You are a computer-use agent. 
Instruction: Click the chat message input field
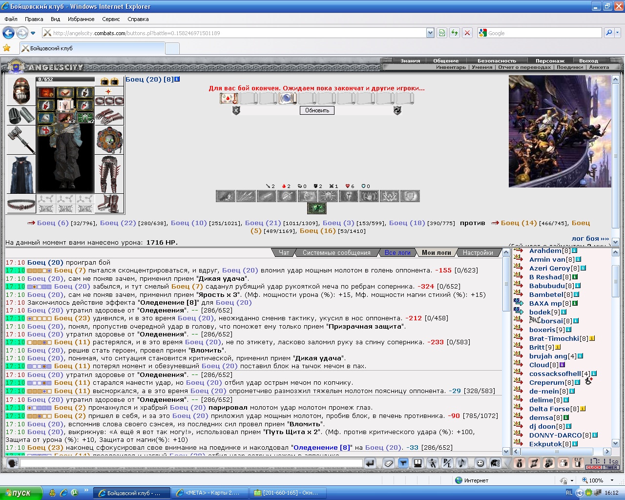[191, 463]
